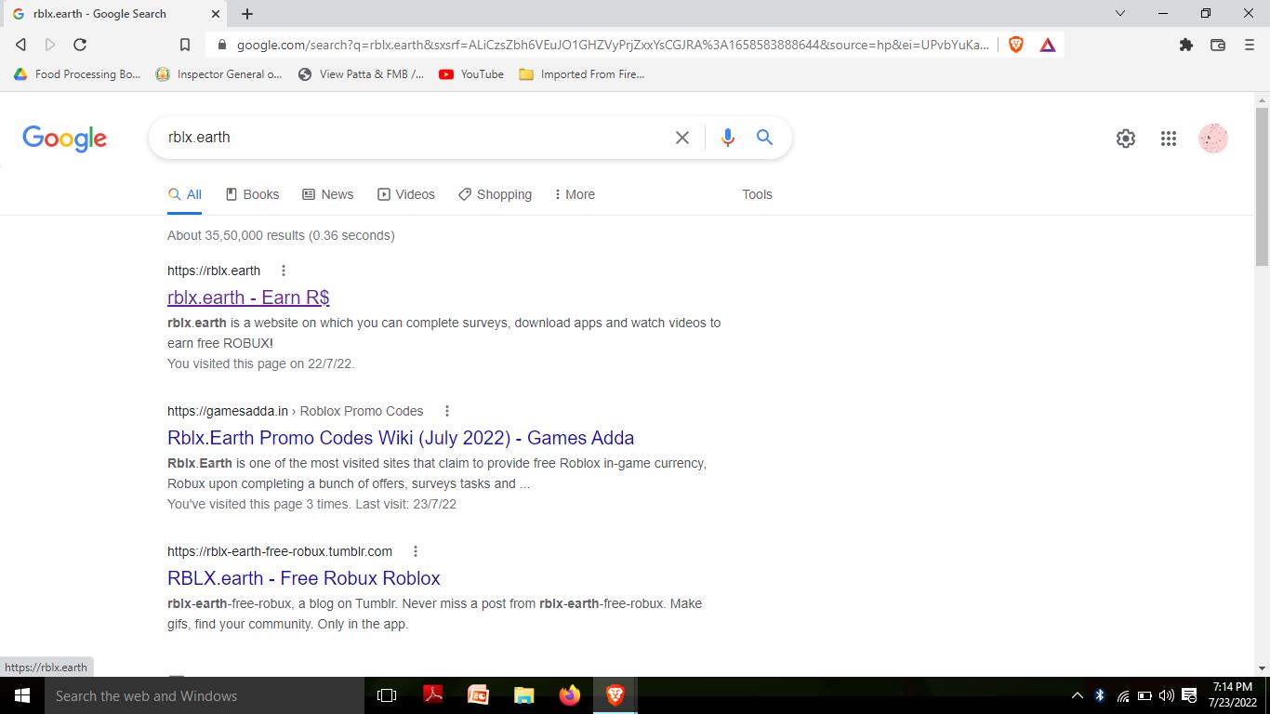
Task: Open Firefox from taskbar
Action: [x=569, y=695]
